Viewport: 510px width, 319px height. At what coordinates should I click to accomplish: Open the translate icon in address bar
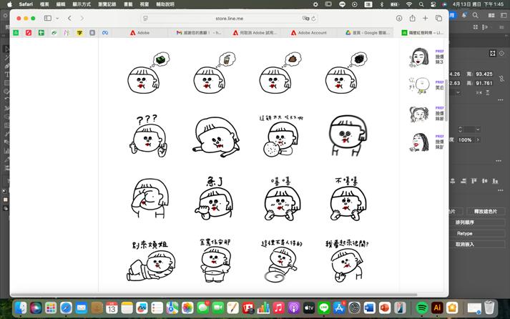click(305, 19)
